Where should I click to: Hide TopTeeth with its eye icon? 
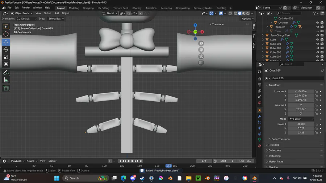(317, 27)
